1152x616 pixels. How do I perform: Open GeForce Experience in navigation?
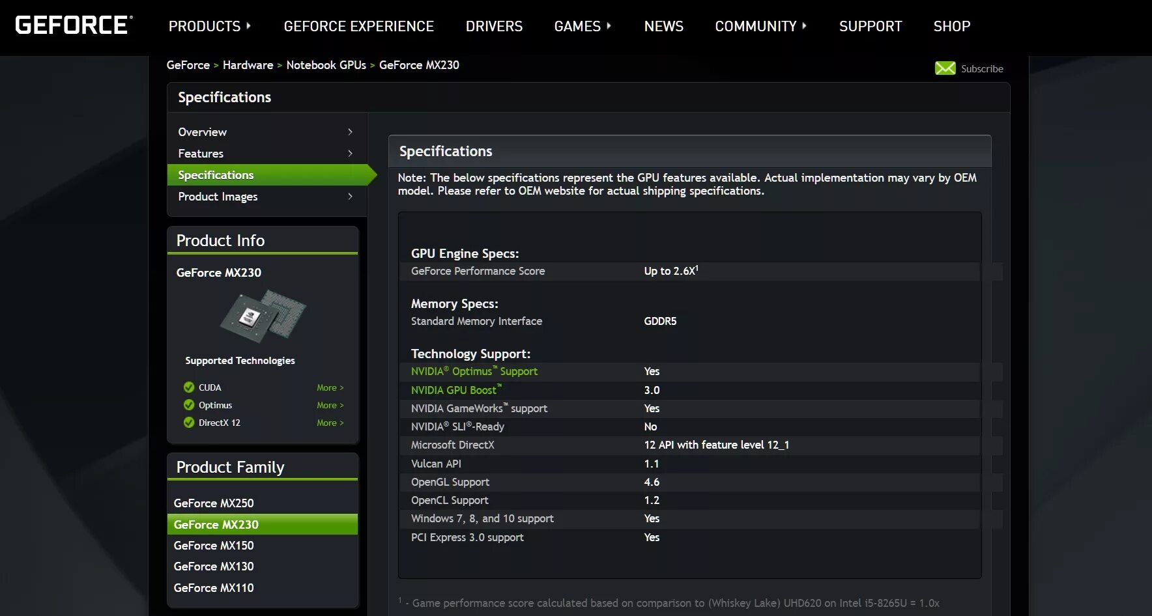click(358, 26)
